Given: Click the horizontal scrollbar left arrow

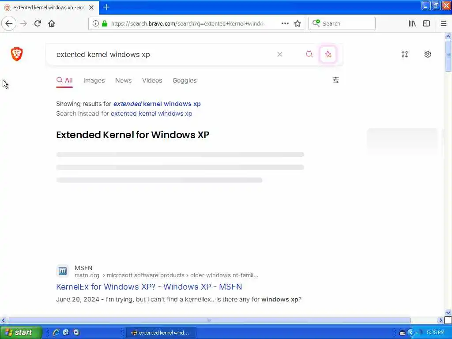Looking at the screenshot, I should click(3, 320).
